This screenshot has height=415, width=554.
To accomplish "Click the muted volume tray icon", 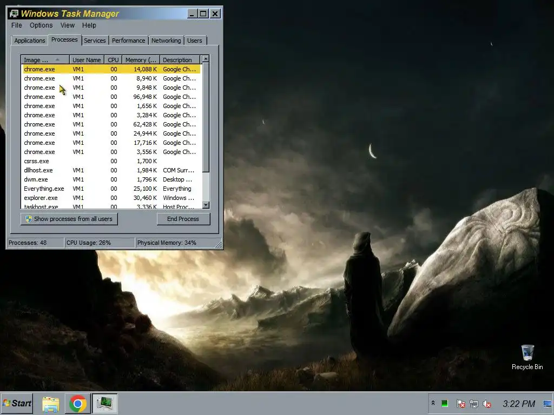I will click(x=487, y=403).
